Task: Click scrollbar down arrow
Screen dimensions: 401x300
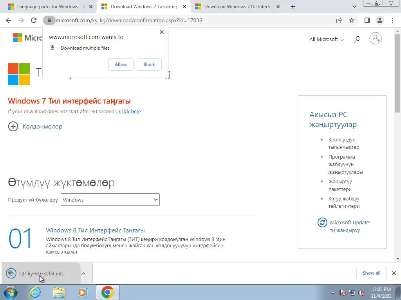Action: point(397,259)
